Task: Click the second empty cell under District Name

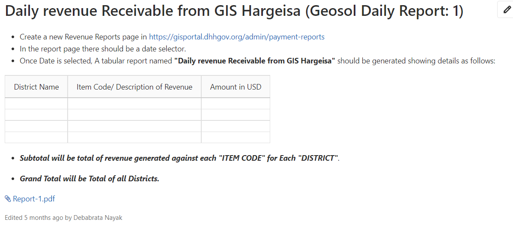Action: (x=36, y=114)
